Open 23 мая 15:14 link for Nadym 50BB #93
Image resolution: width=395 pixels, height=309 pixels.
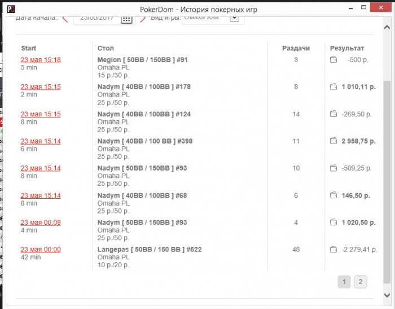point(41,168)
